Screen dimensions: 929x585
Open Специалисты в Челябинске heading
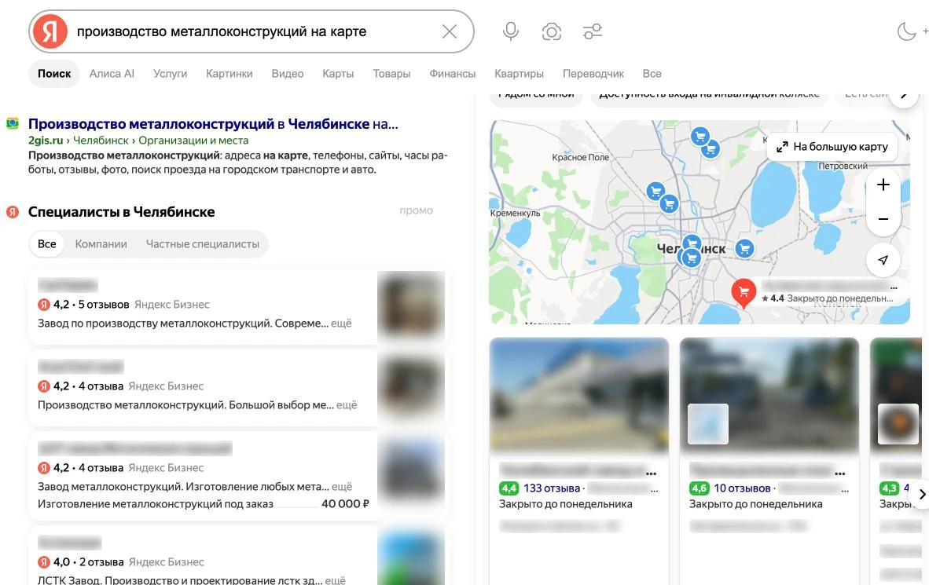pos(122,212)
